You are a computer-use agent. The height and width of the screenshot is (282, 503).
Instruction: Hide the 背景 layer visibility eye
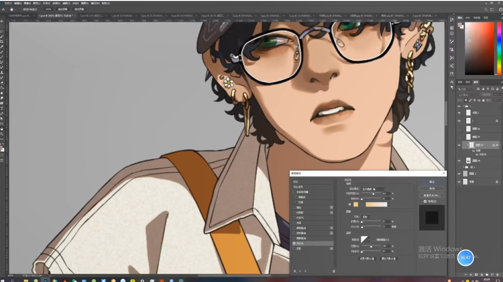[459, 182]
